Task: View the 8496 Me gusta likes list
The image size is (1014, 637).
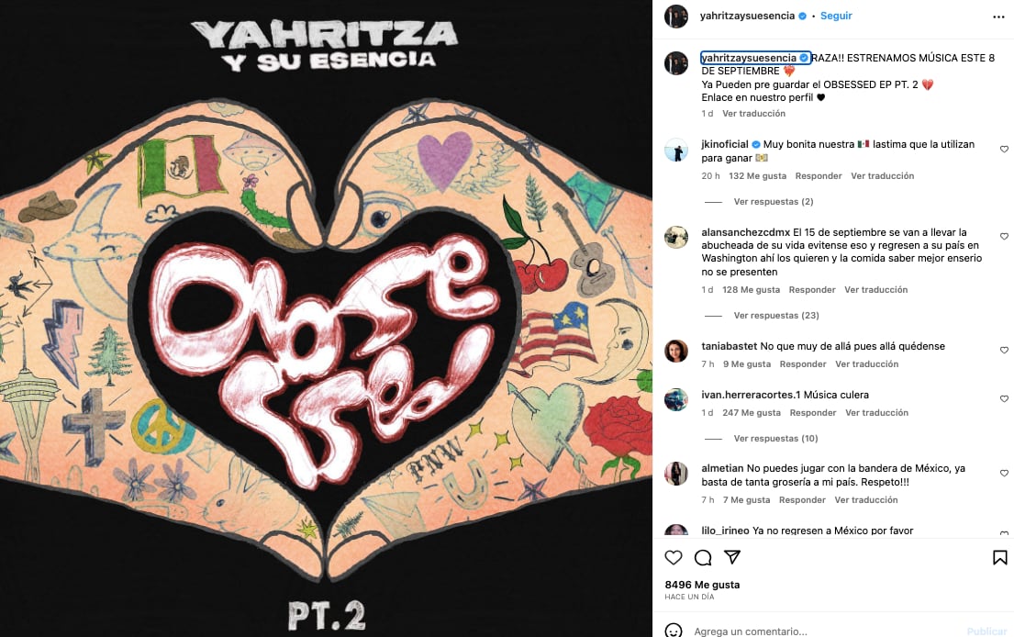Action: (x=702, y=585)
